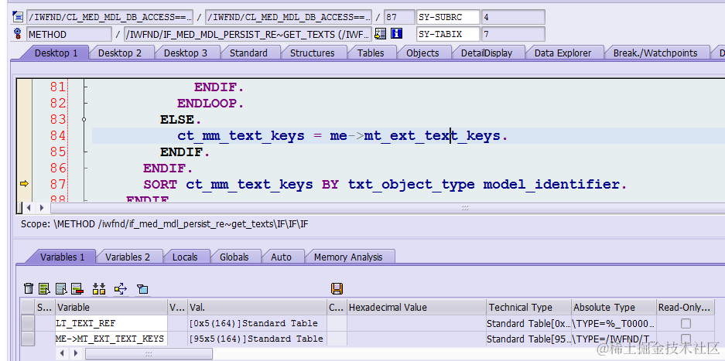Switch to the Desktop 2 tab
The width and height of the screenshot is (725, 361).
[120, 53]
